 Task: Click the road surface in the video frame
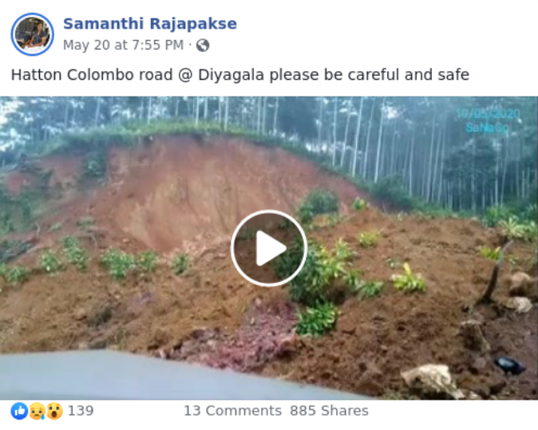click(137, 376)
